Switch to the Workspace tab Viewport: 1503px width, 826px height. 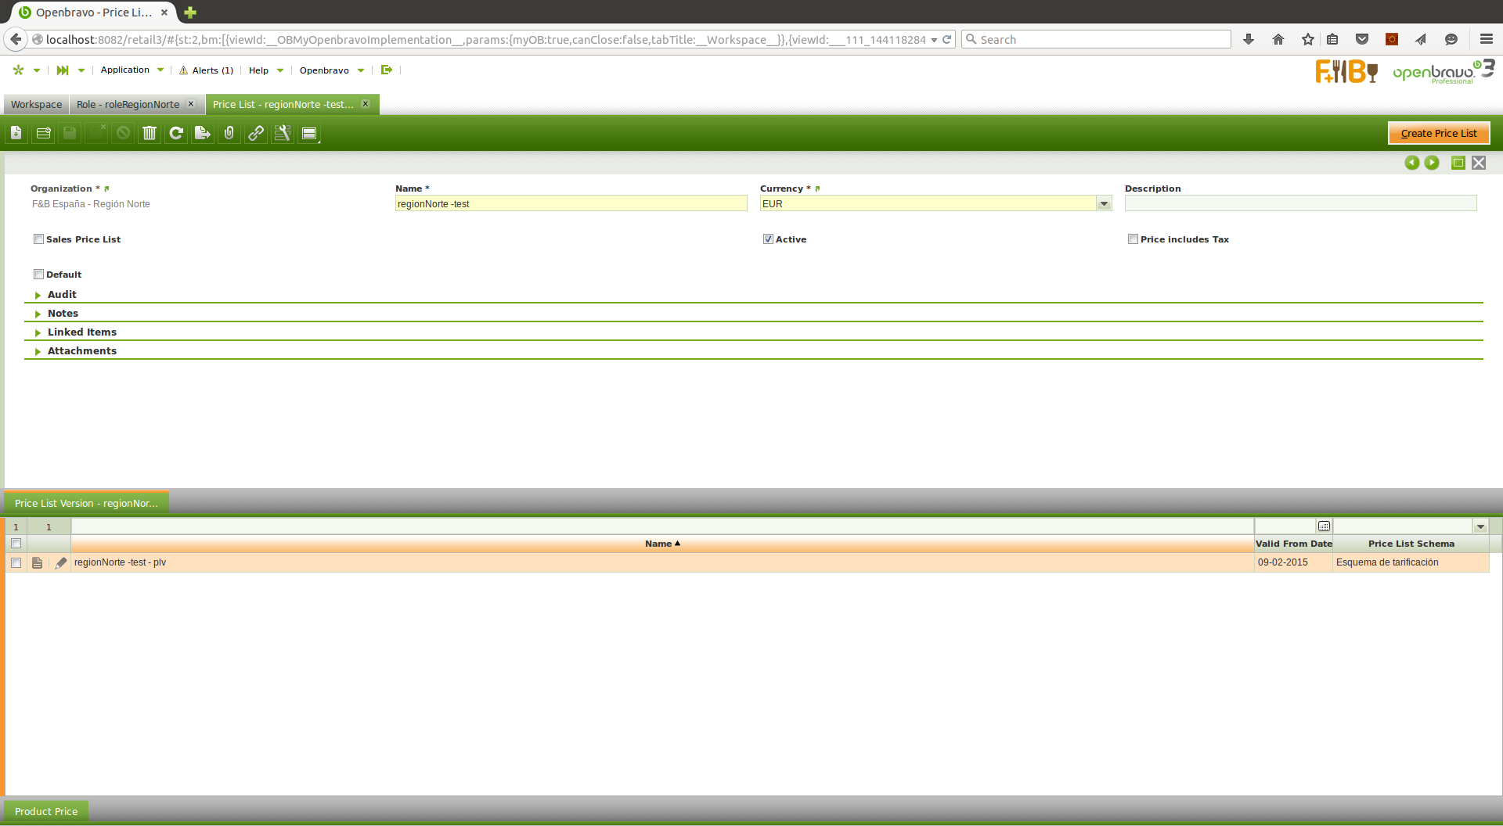pos(36,105)
